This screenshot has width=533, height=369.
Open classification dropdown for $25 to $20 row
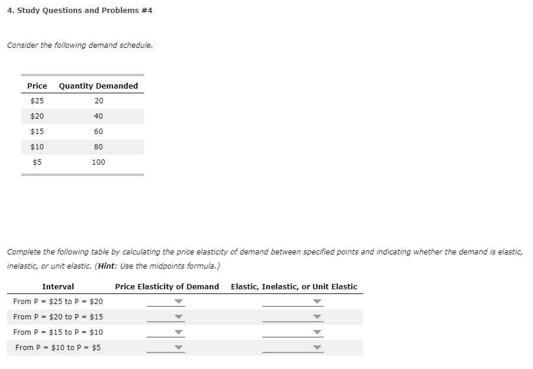[317, 301]
